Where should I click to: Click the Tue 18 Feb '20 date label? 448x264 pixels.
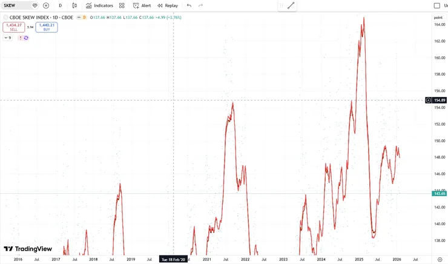point(173,259)
